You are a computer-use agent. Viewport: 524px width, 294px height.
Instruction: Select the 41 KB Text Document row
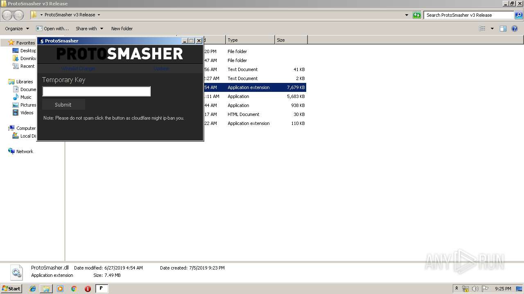(255, 69)
